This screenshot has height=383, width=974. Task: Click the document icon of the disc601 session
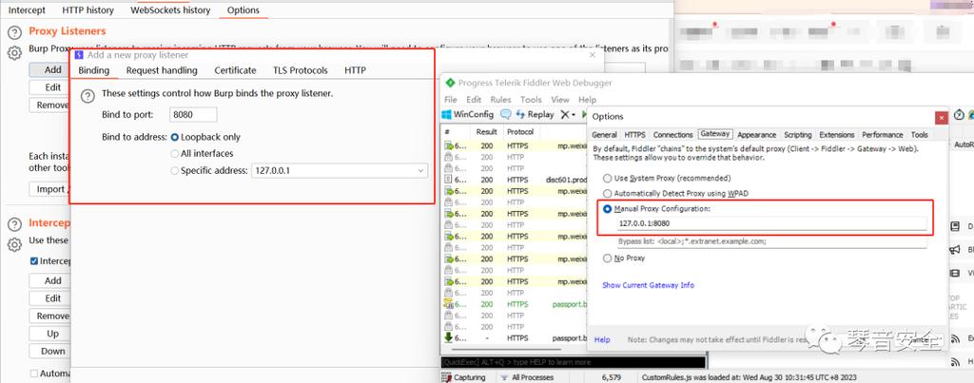coord(448,180)
